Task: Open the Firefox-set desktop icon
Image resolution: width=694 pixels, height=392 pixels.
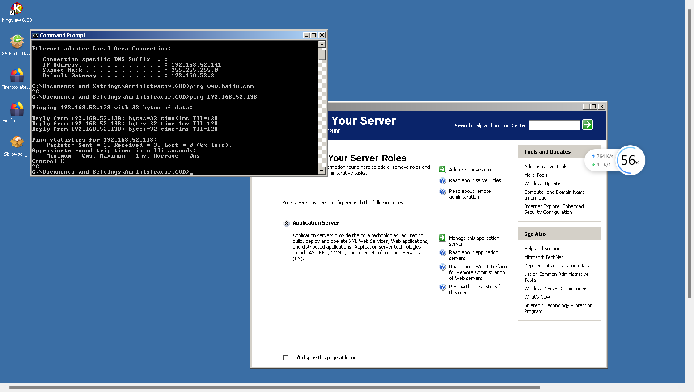Action: (17, 112)
